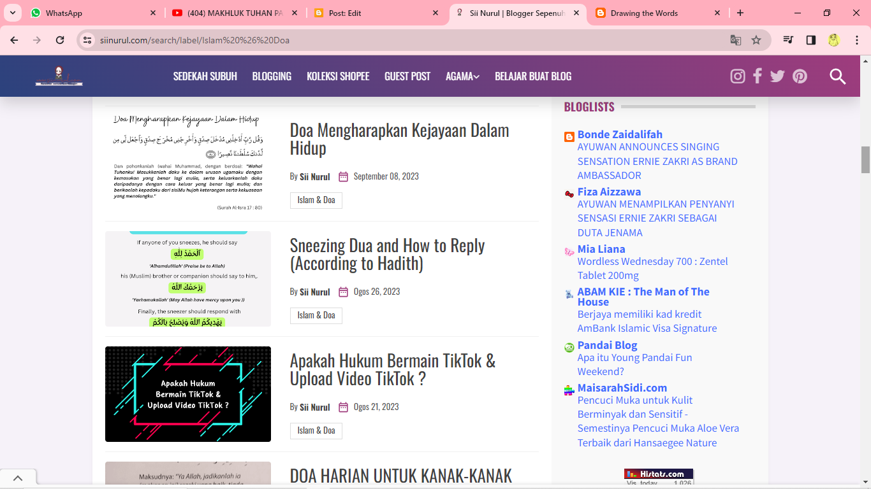871x489 pixels.
Task: Click the Google Translate icon in address bar
Action: (x=736, y=40)
